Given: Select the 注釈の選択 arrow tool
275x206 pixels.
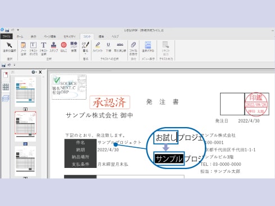Looking at the screenshot, I should 10,47.
